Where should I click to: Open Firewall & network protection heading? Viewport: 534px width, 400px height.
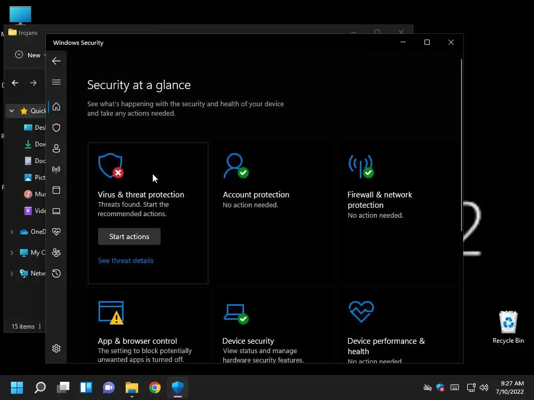point(380,199)
